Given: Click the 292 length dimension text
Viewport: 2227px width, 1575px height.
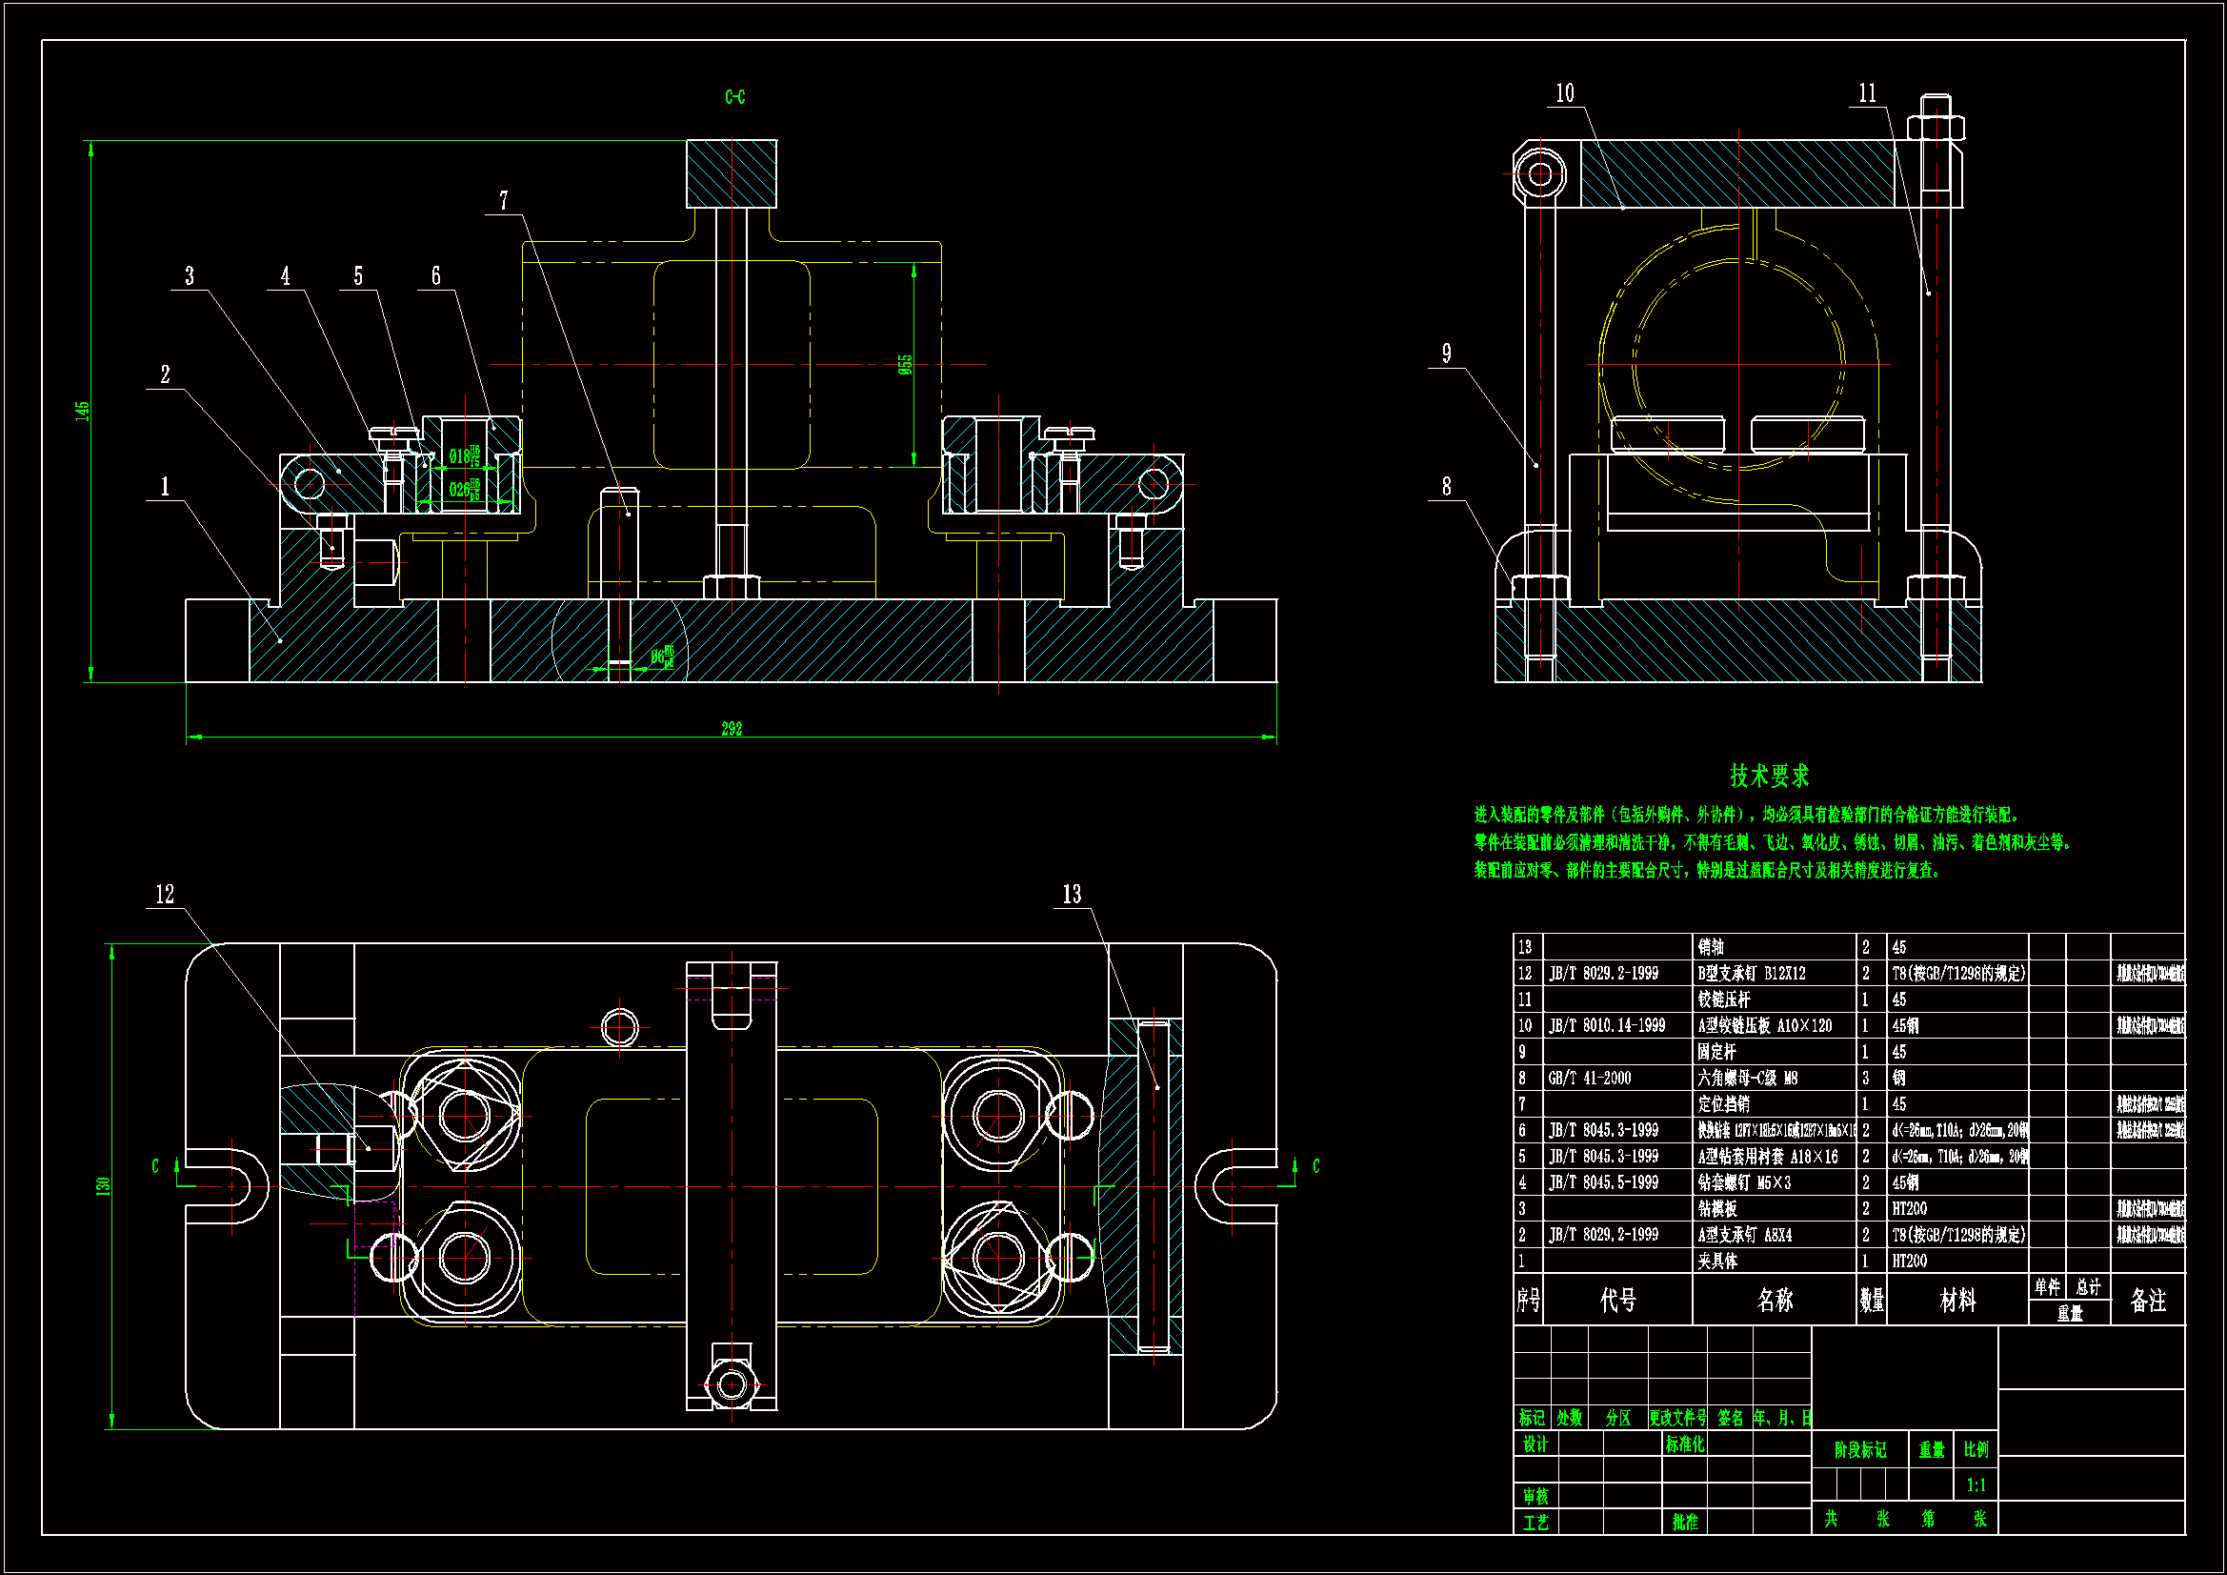Looking at the screenshot, I should 732,729.
